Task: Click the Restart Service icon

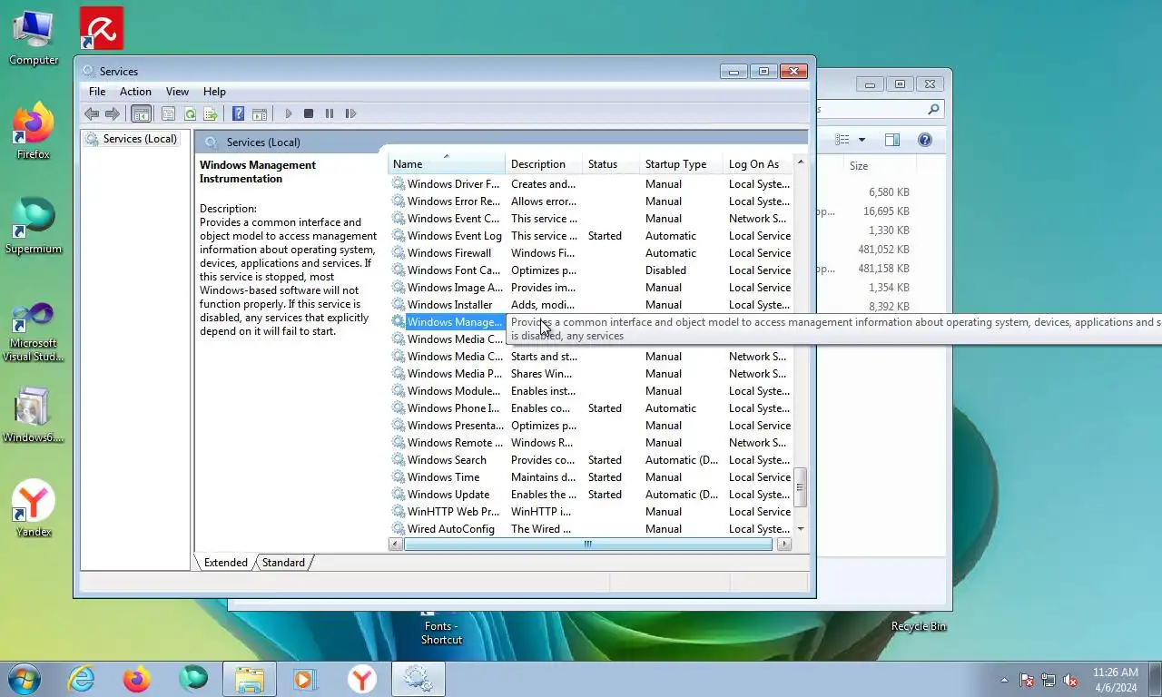Action: [350, 113]
